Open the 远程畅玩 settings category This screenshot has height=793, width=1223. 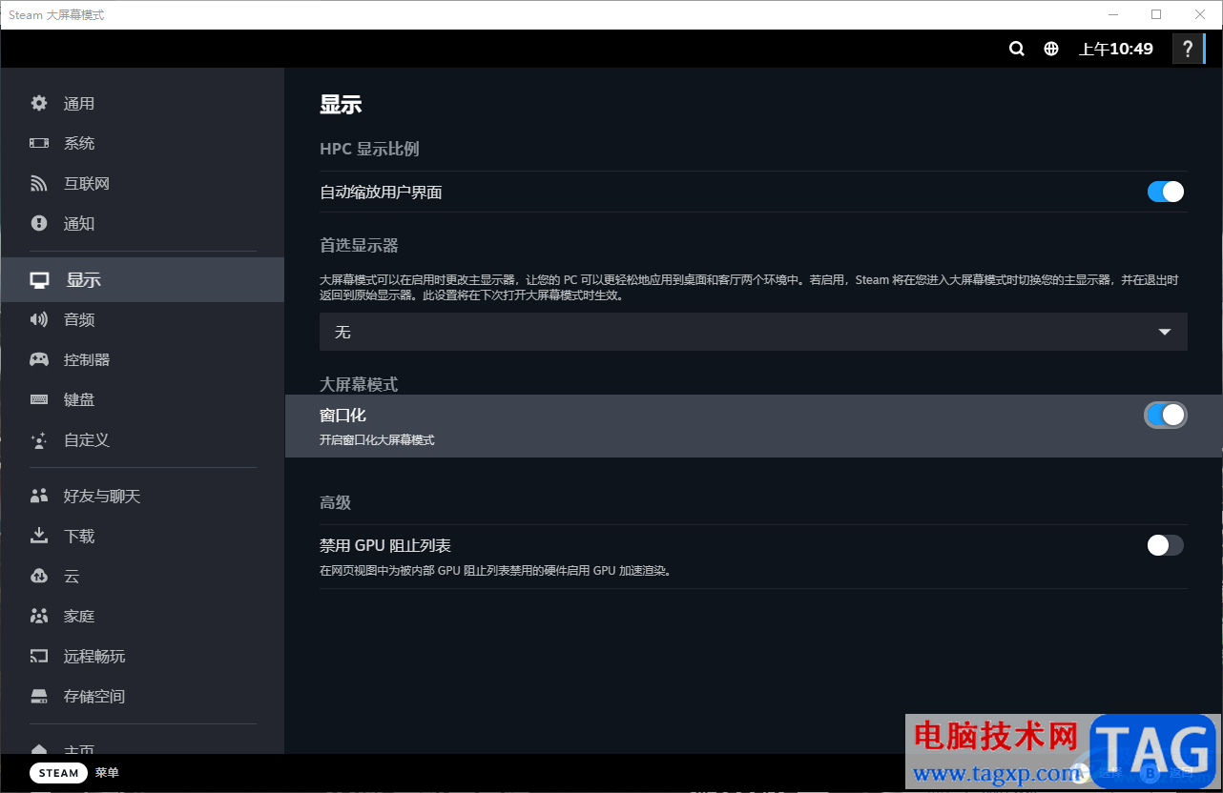tap(142, 656)
